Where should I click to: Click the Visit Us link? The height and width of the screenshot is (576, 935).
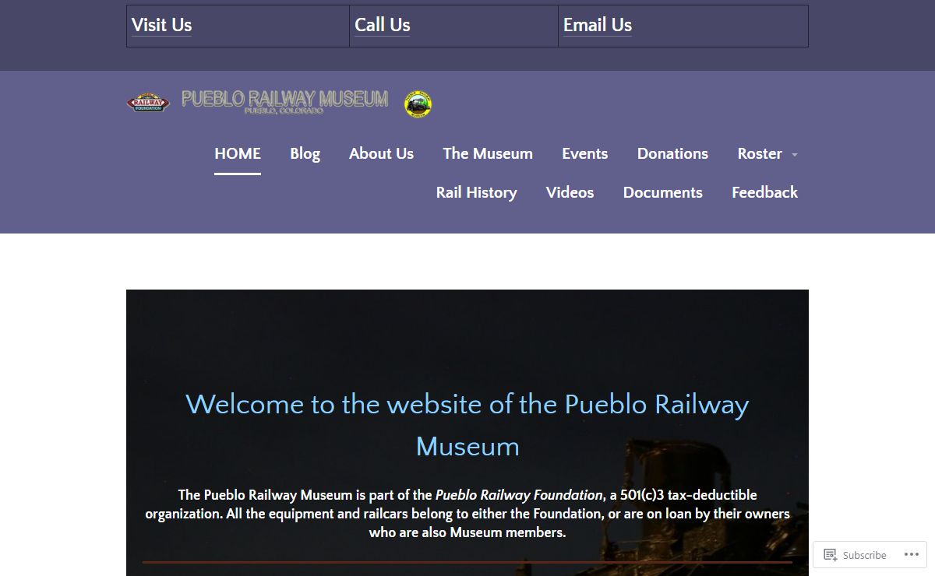click(161, 25)
